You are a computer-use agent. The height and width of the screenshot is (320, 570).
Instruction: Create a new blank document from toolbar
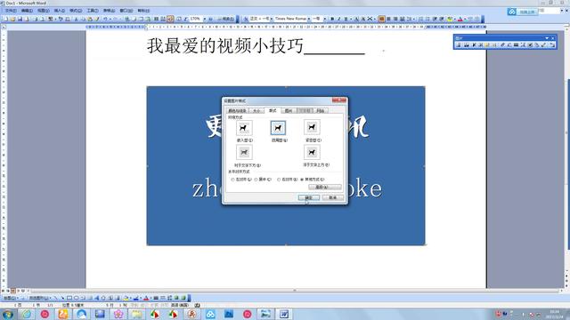5,19
